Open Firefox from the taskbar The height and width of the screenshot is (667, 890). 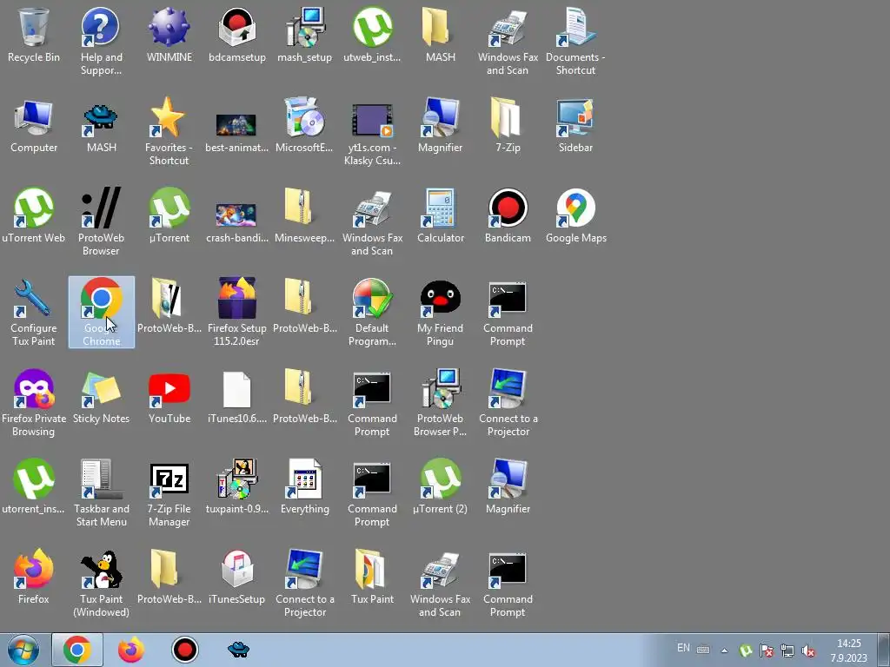coord(130,650)
